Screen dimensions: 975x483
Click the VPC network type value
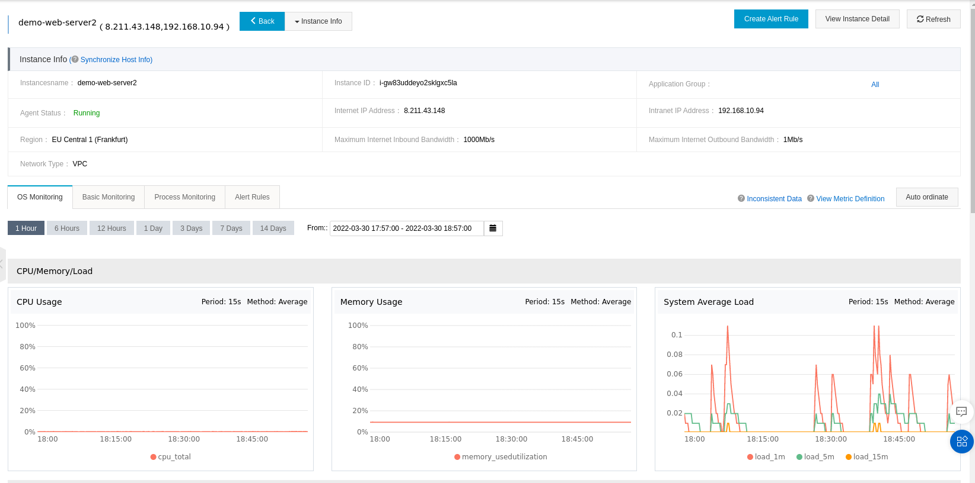pos(79,164)
